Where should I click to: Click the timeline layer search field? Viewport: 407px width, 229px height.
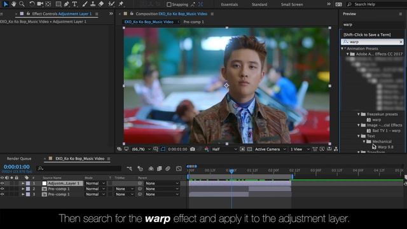pos(79,169)
